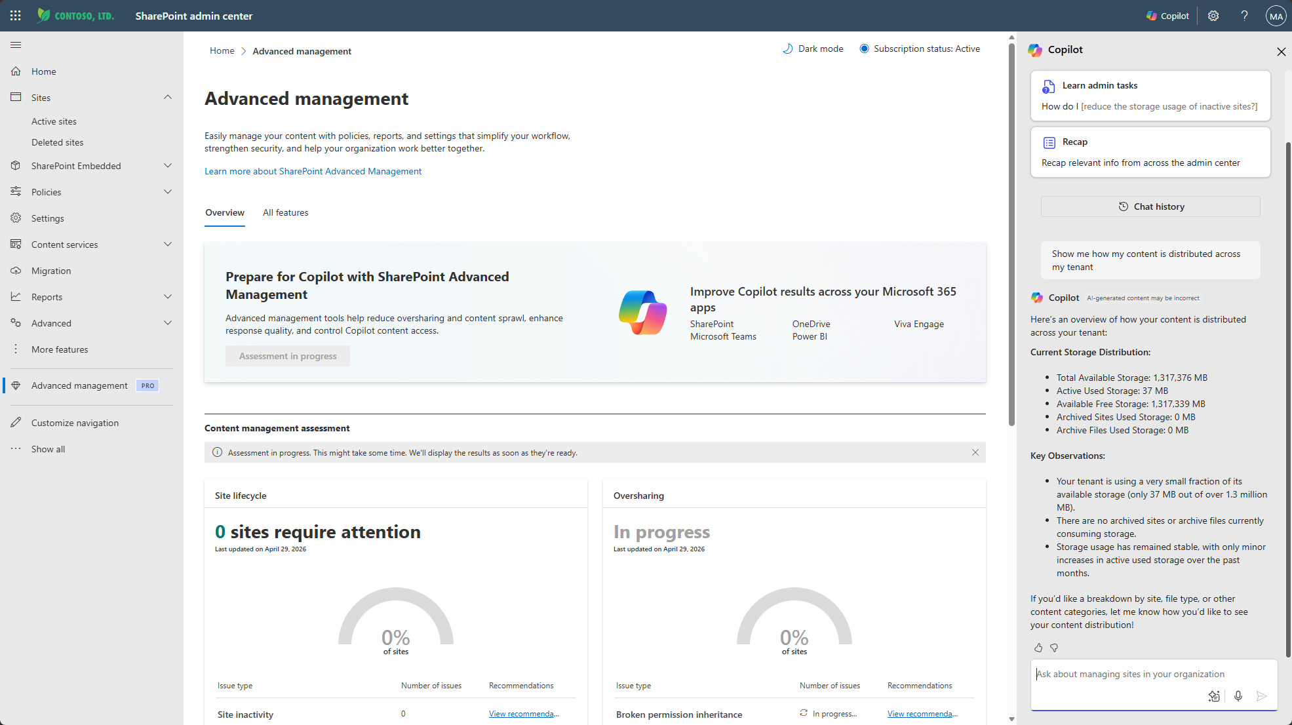Click the Copilot panel scrollbar
1292x725 pixels.
(1288, 400)
